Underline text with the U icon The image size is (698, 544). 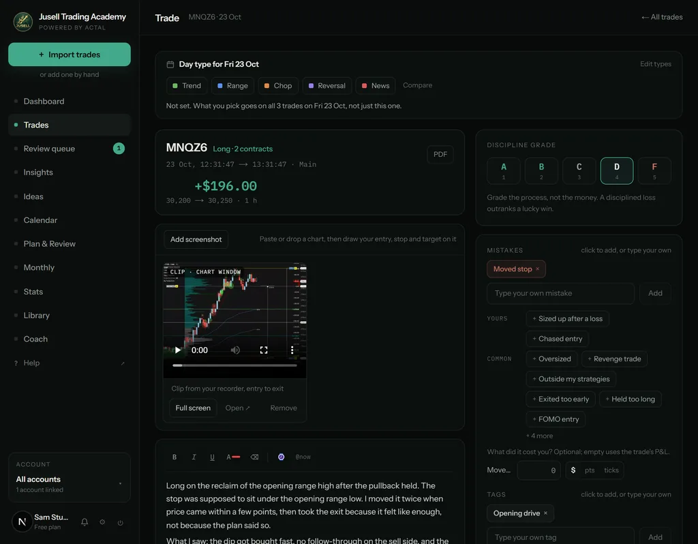pyautogui.click(x=213, y=457)
